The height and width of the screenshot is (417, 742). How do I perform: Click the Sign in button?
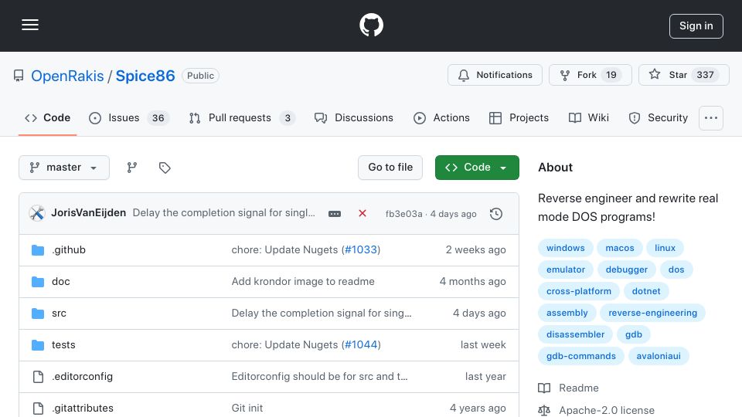tap(696, 26)
